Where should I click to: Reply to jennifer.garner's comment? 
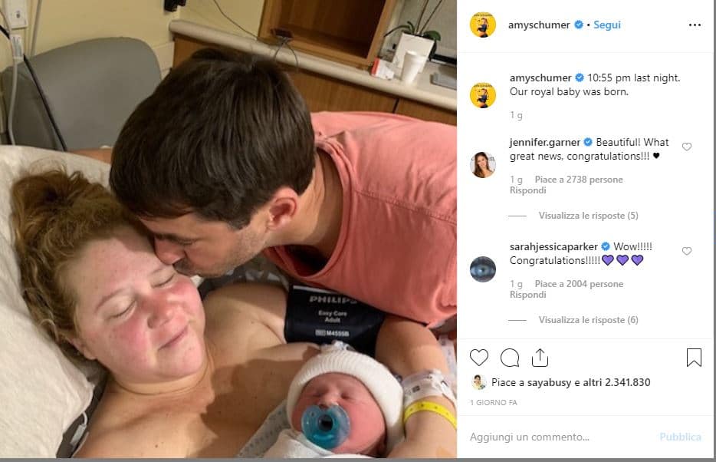(x=527, y=190)
